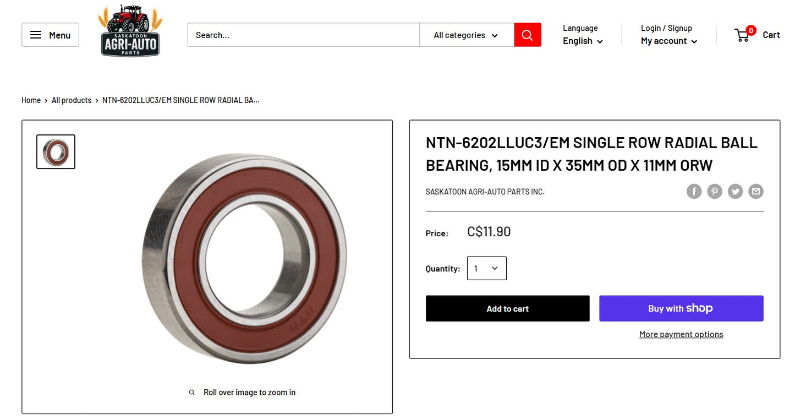
Task: Share the product on Facebook
Action: point(694,191)
